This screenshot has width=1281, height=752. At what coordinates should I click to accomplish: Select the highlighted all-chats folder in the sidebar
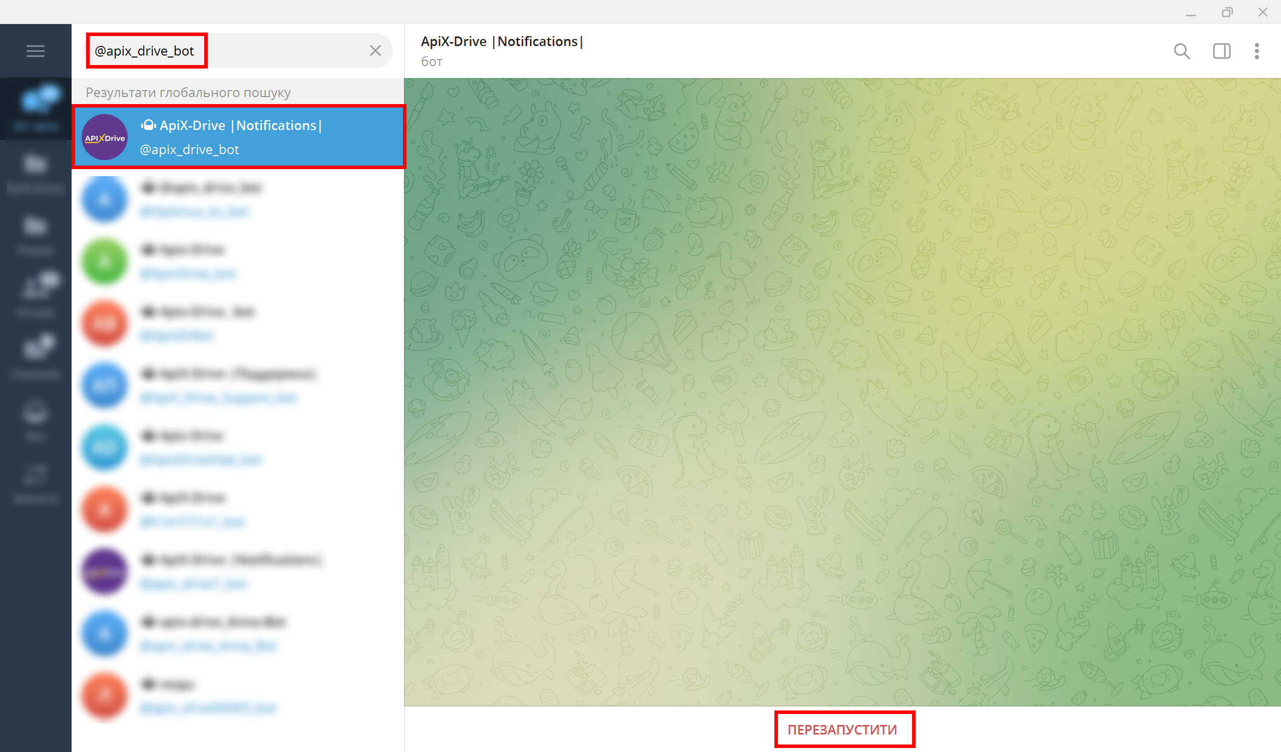(x=36, y=108)
